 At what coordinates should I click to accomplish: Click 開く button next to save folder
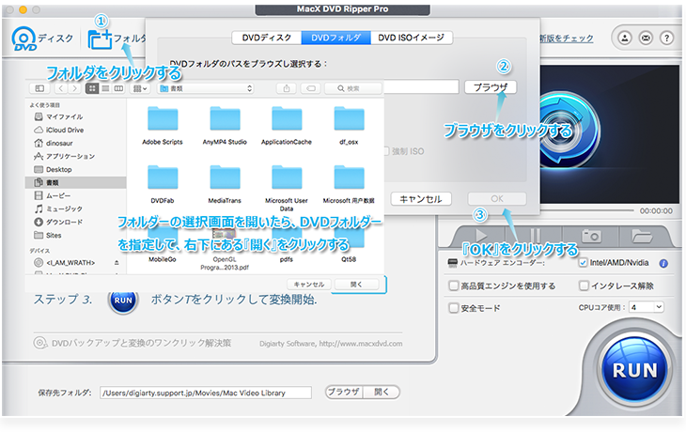(382, 393)
